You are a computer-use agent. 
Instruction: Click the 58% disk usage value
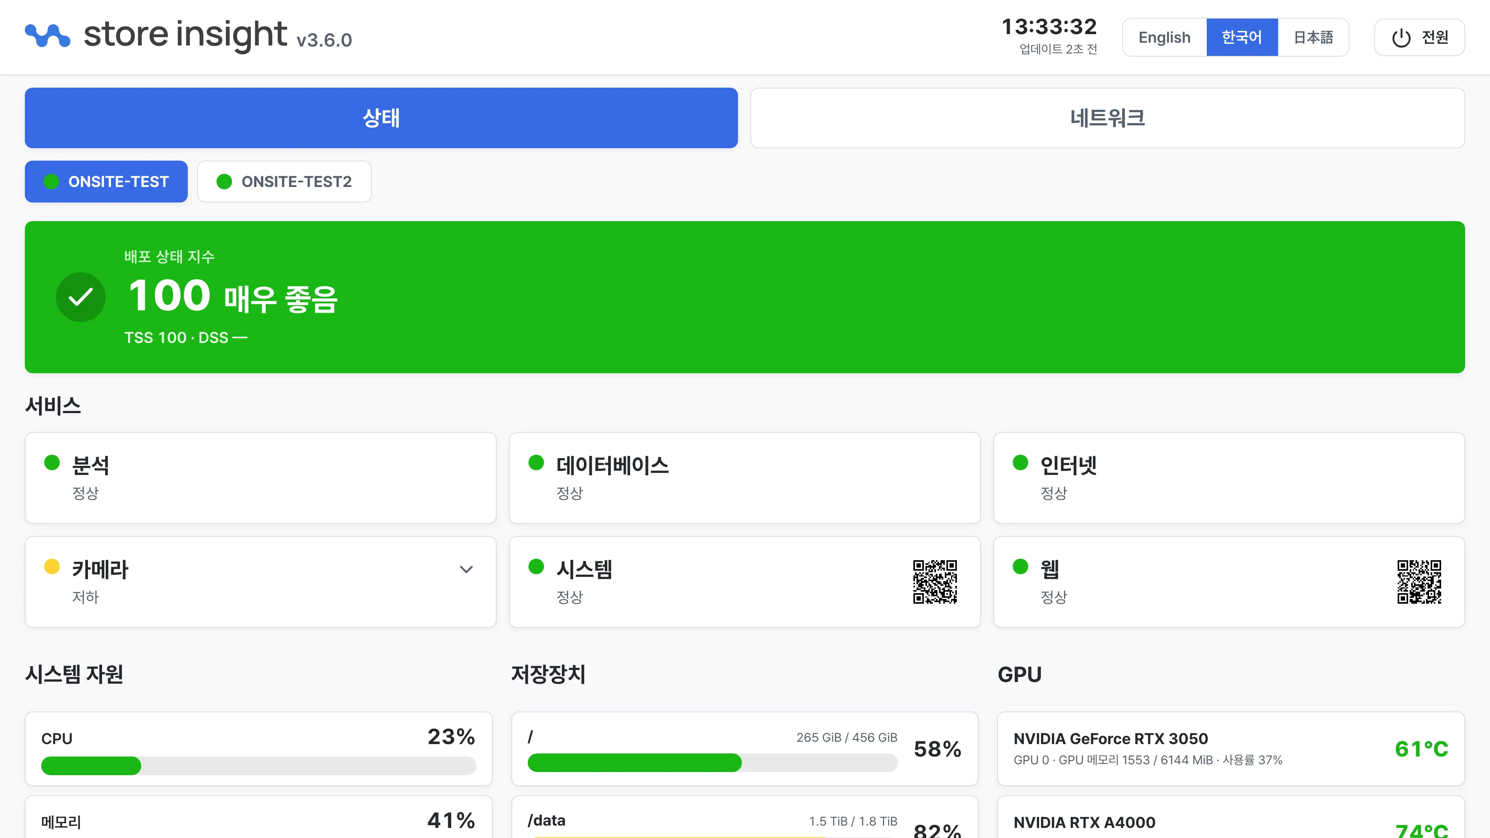[x=937, y=749]
